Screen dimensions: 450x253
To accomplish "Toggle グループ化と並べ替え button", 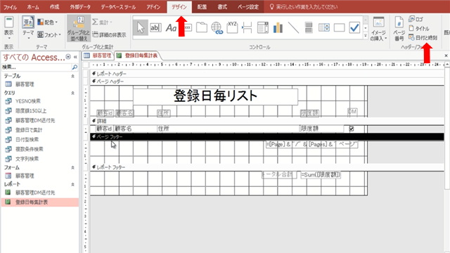I will [79, 28].
